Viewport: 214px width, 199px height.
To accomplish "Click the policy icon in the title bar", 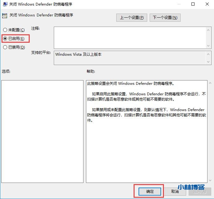I will tap(4, 4).
